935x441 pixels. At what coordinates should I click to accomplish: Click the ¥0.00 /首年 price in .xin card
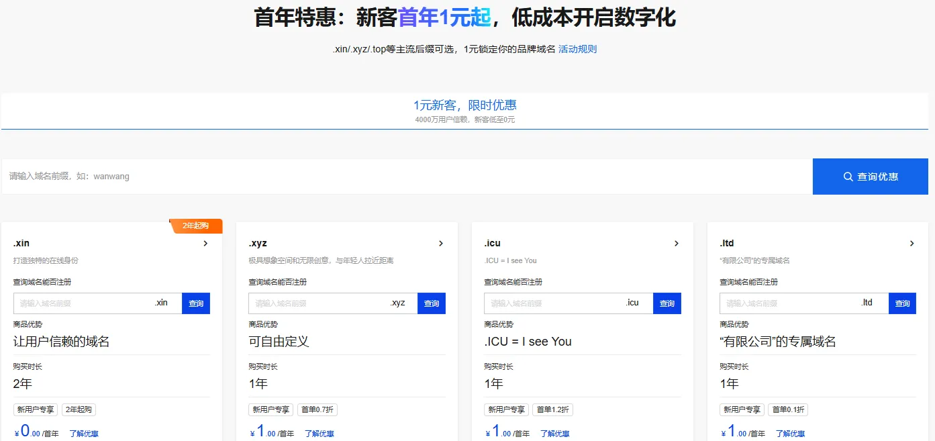pos(36,432)
